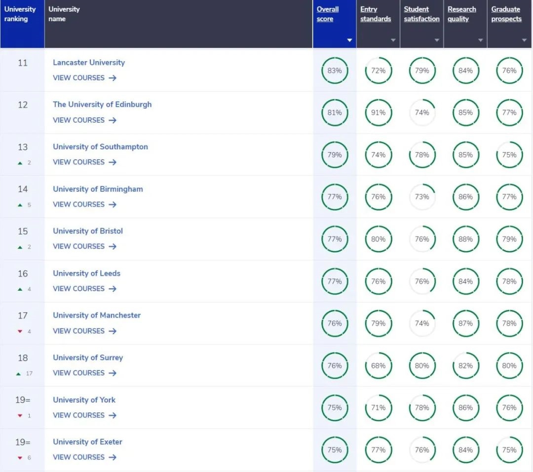533x472 pixels.
Task: Click the red down arrow for University of Exeter
Action: click(20, 458)
